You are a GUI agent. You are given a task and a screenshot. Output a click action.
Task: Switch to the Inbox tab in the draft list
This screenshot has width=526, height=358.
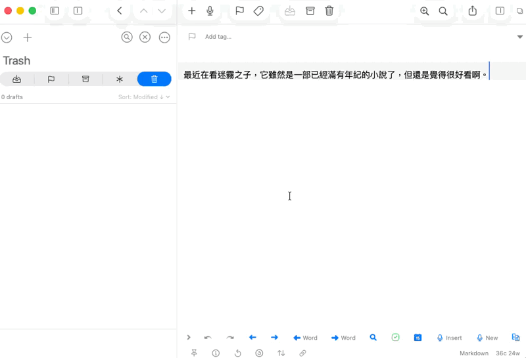point(17,79)
